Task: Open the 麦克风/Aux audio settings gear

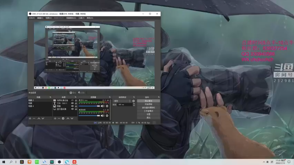Action: [107, 106]
